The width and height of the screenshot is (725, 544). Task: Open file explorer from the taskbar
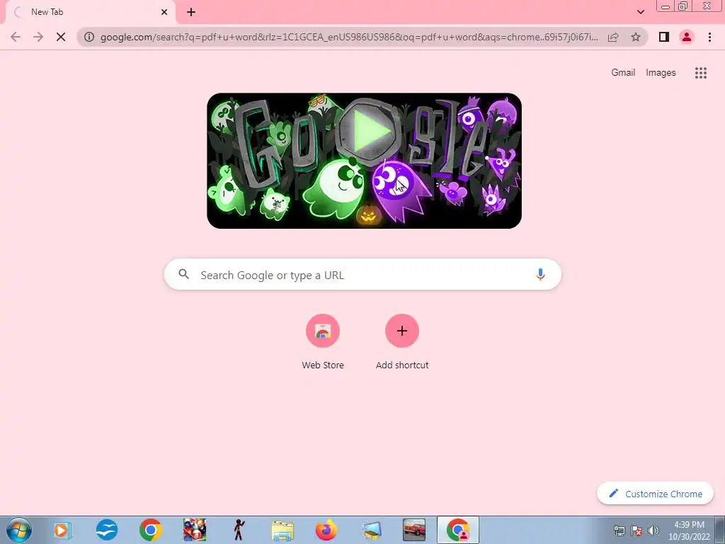(x=282, y=530)
